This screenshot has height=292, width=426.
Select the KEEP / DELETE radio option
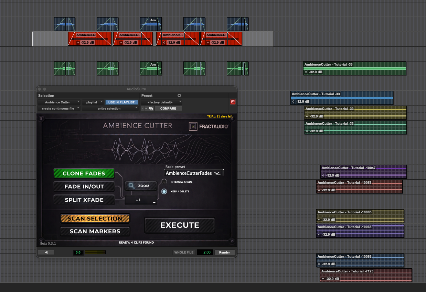pyautogui.click(x=164, y=191)
